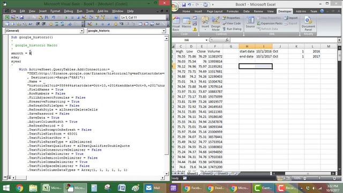This screenshot has width=343, height=193.
Task: Stop the macro with the Reset icon
Action: pyautogui.click(x=78, y=17)
